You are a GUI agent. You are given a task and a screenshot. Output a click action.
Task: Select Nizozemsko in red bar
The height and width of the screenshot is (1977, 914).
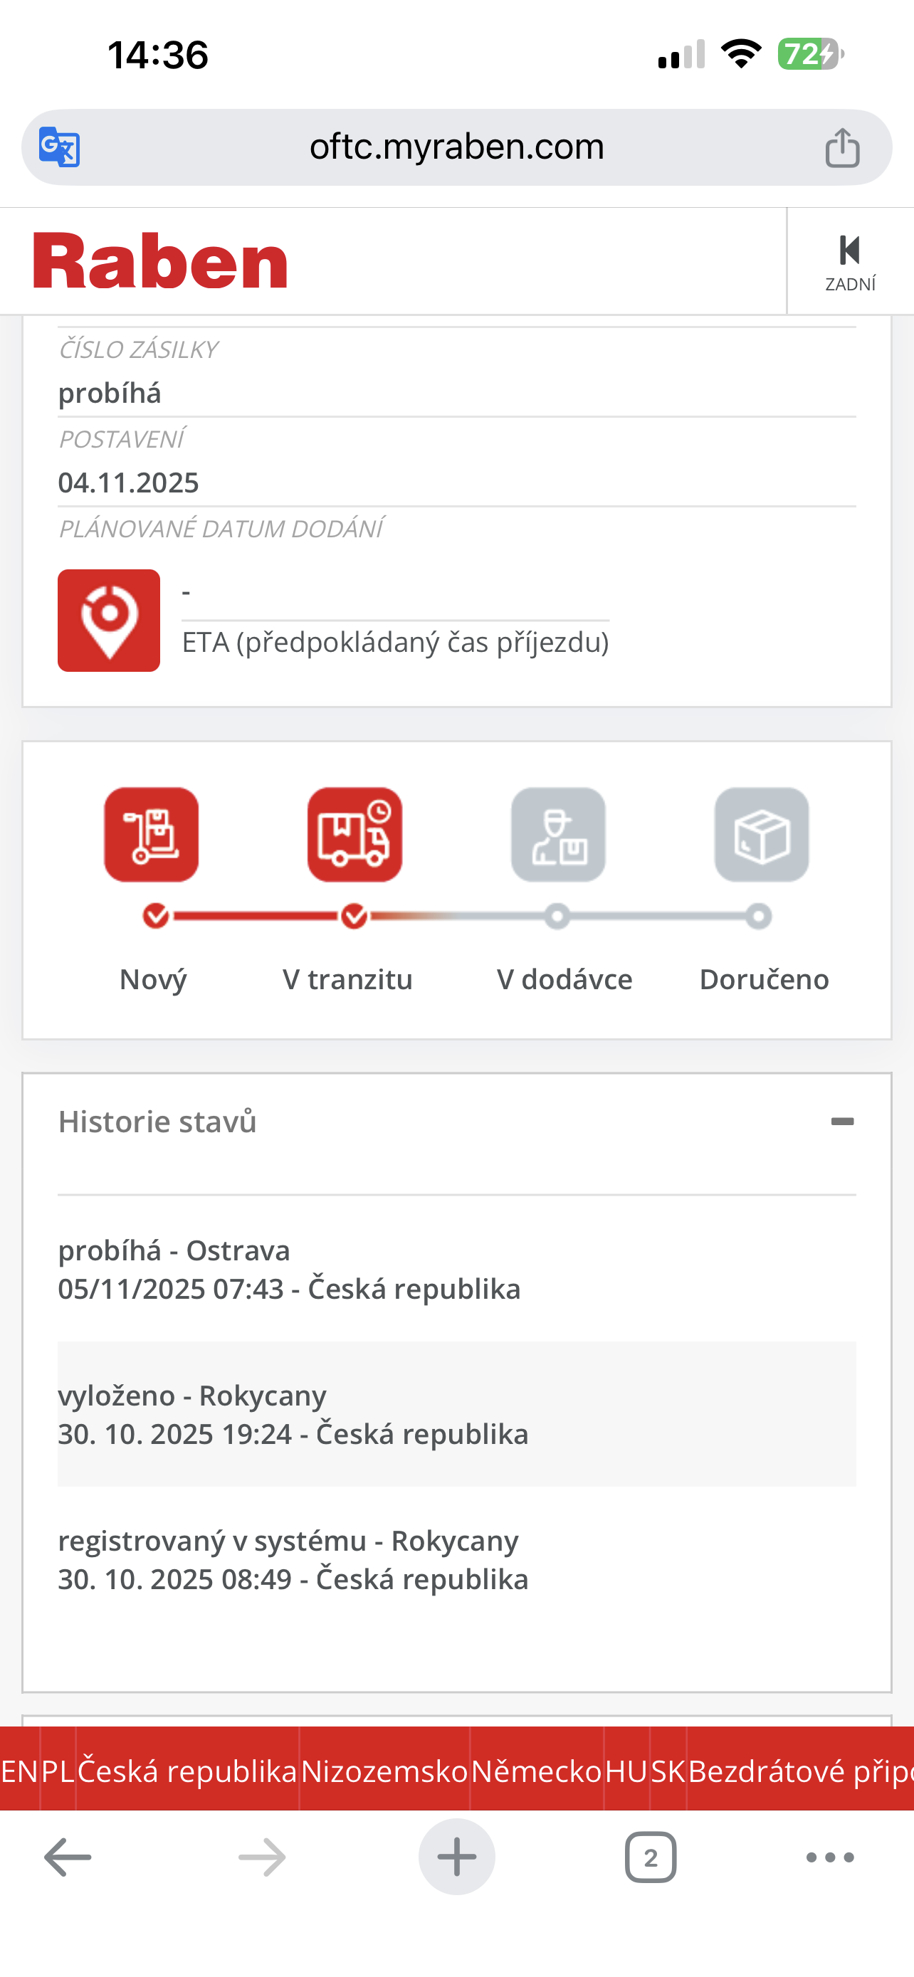click(384, 1771)
